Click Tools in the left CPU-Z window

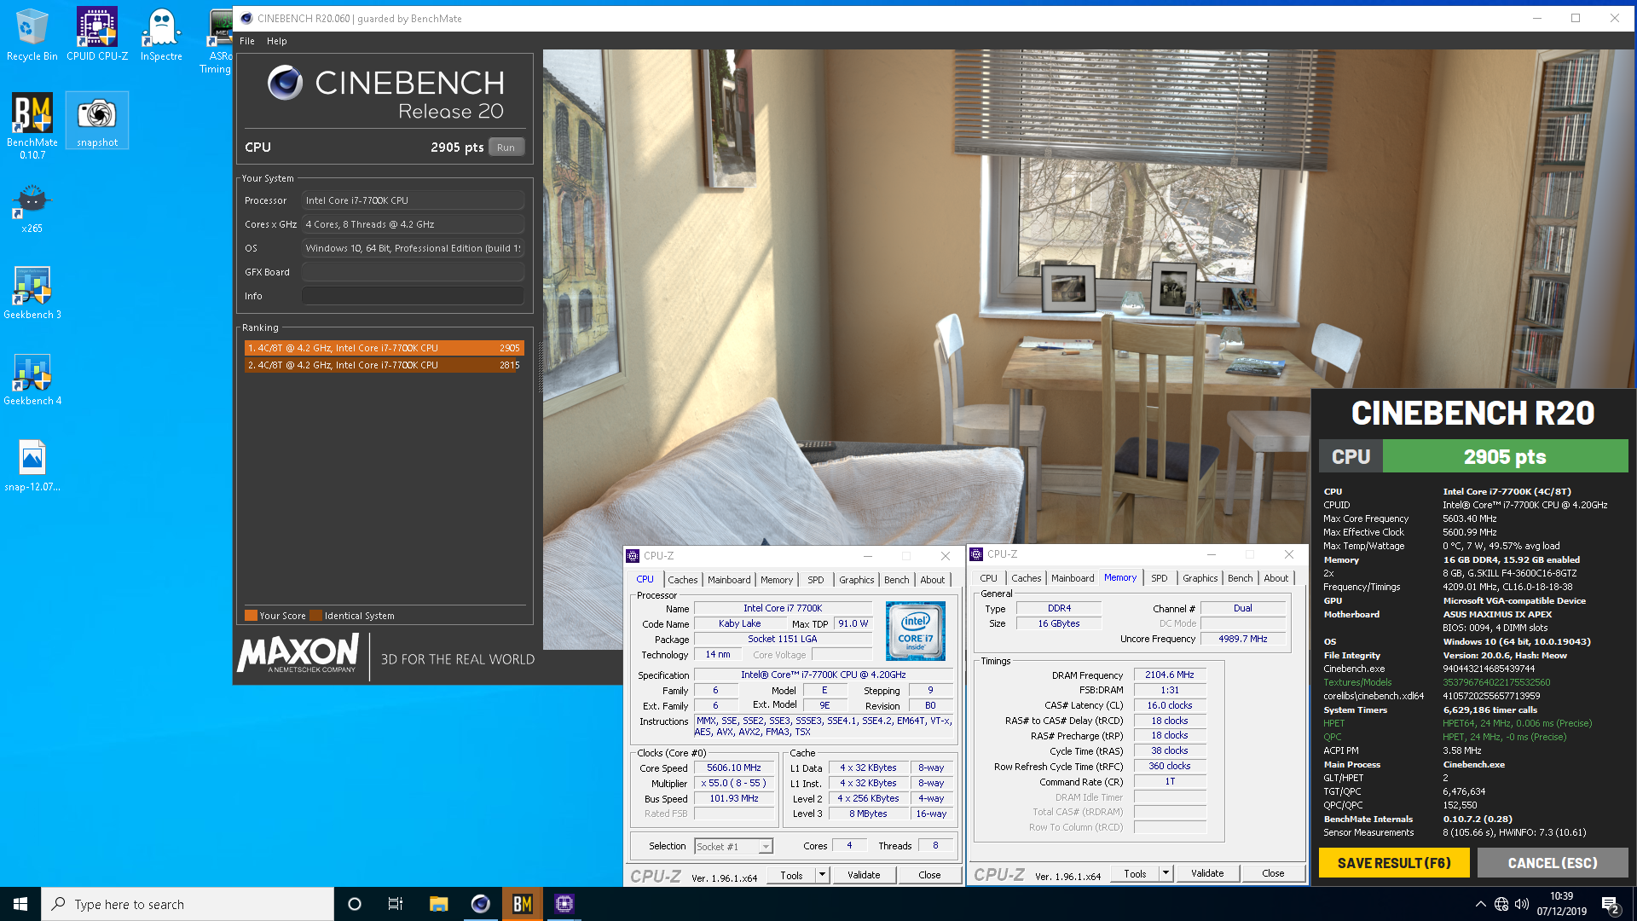point(792,876)
